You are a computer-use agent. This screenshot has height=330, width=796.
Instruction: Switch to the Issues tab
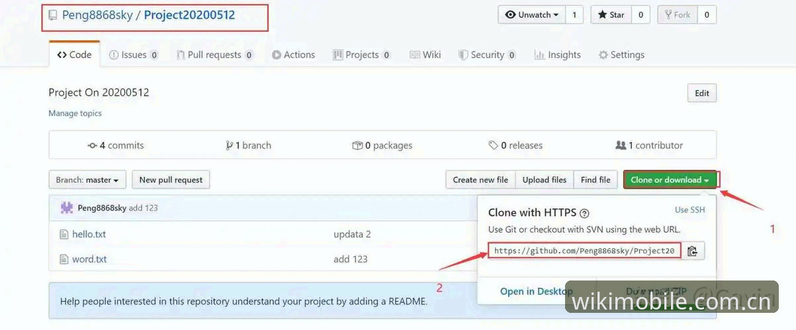point(134,55)
